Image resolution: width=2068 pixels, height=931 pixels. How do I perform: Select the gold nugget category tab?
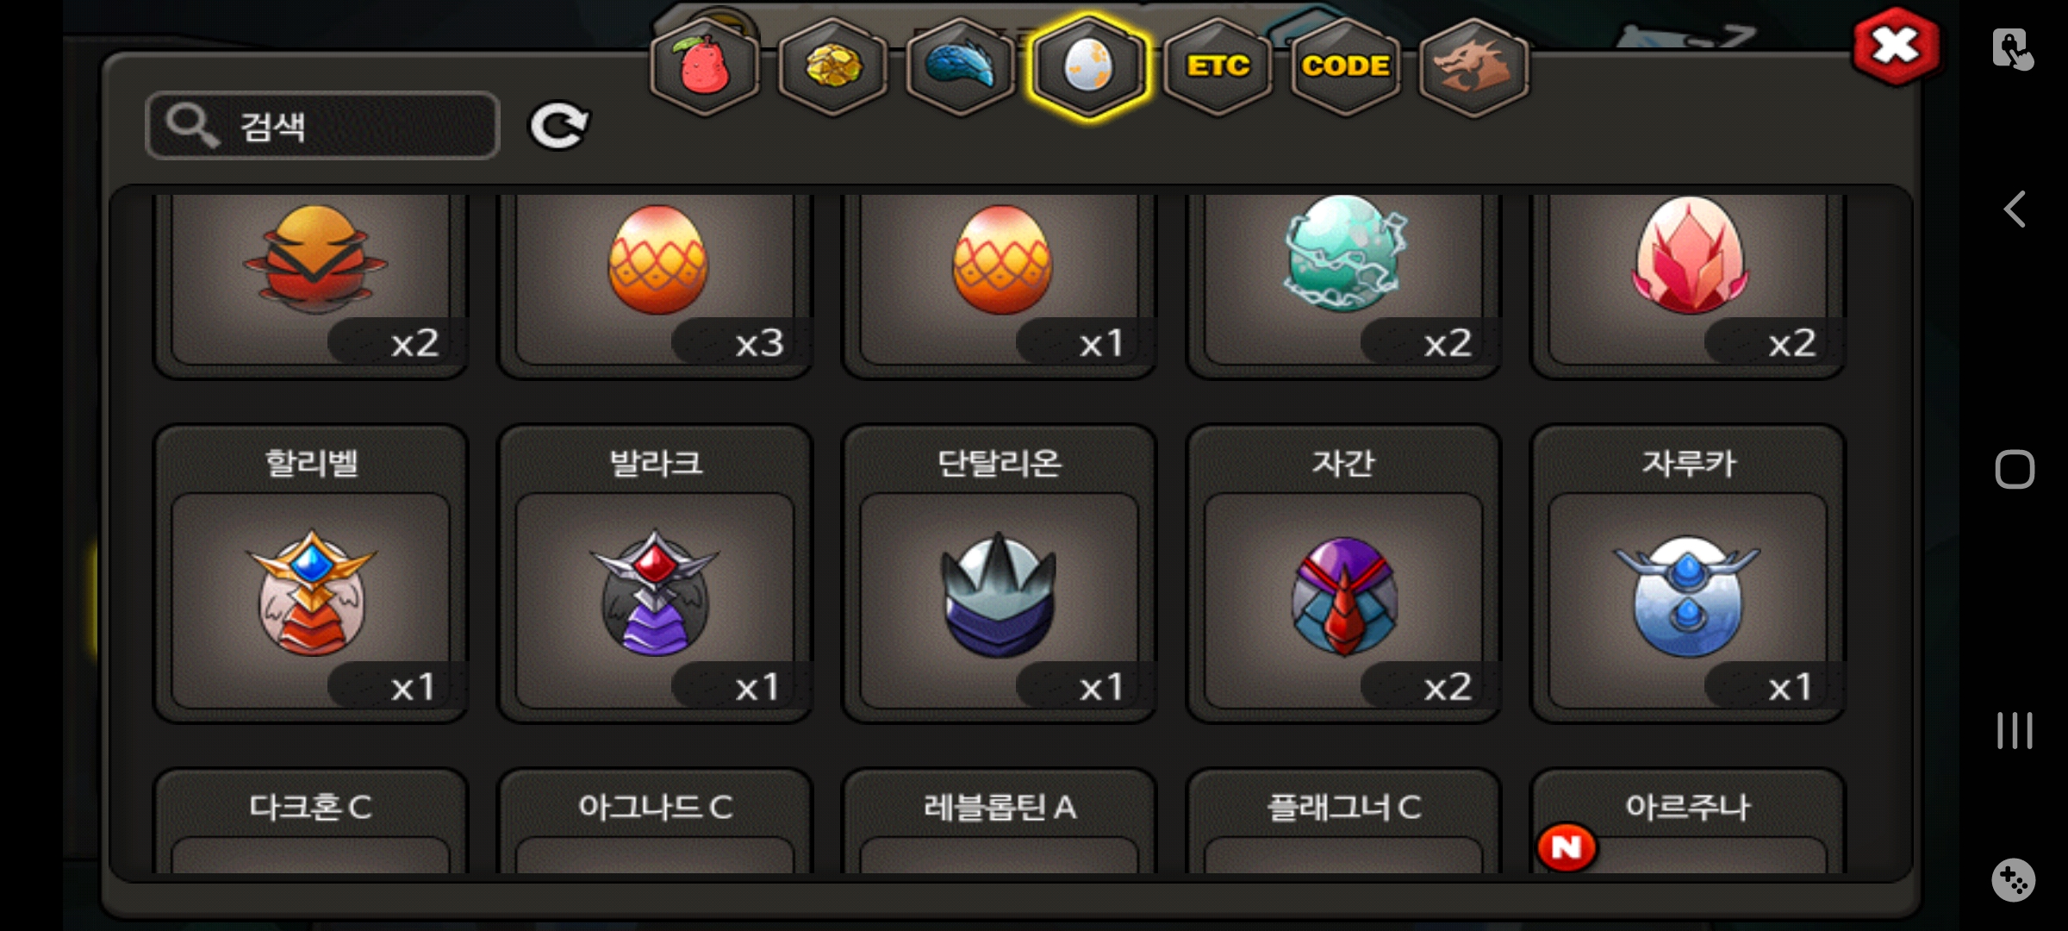tap(832, 66)
